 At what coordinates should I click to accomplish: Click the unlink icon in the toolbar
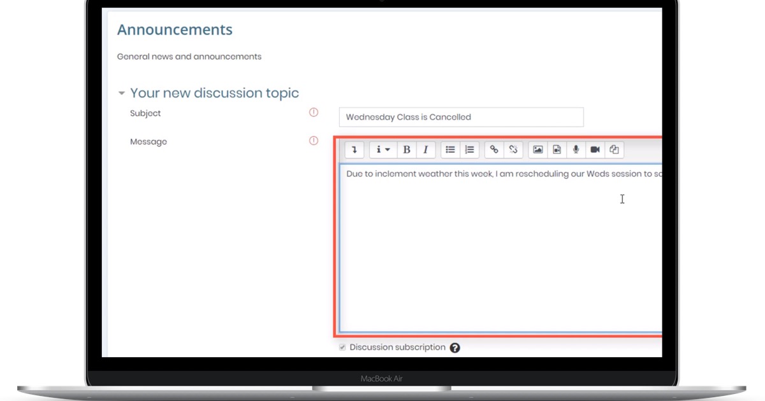[513, 150]
